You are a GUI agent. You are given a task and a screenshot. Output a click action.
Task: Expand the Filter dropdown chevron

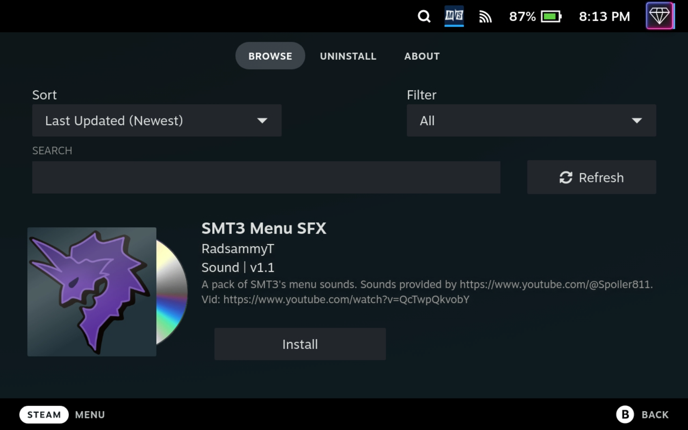(x=637, y=120)
